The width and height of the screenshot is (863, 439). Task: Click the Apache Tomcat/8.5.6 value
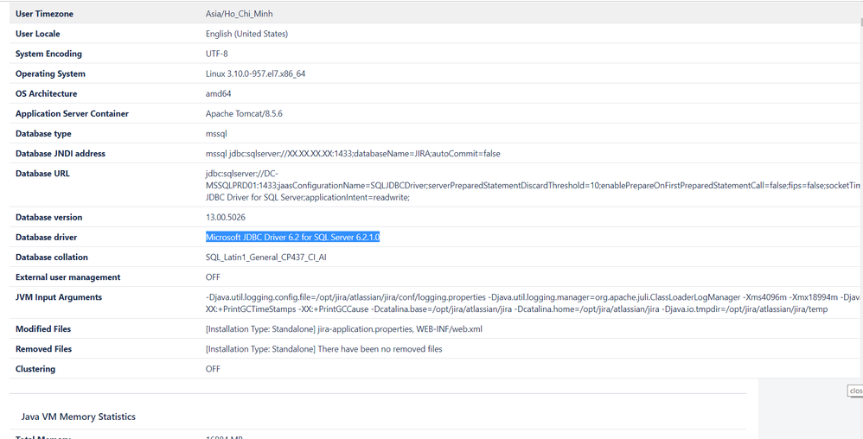click(245, 114)
